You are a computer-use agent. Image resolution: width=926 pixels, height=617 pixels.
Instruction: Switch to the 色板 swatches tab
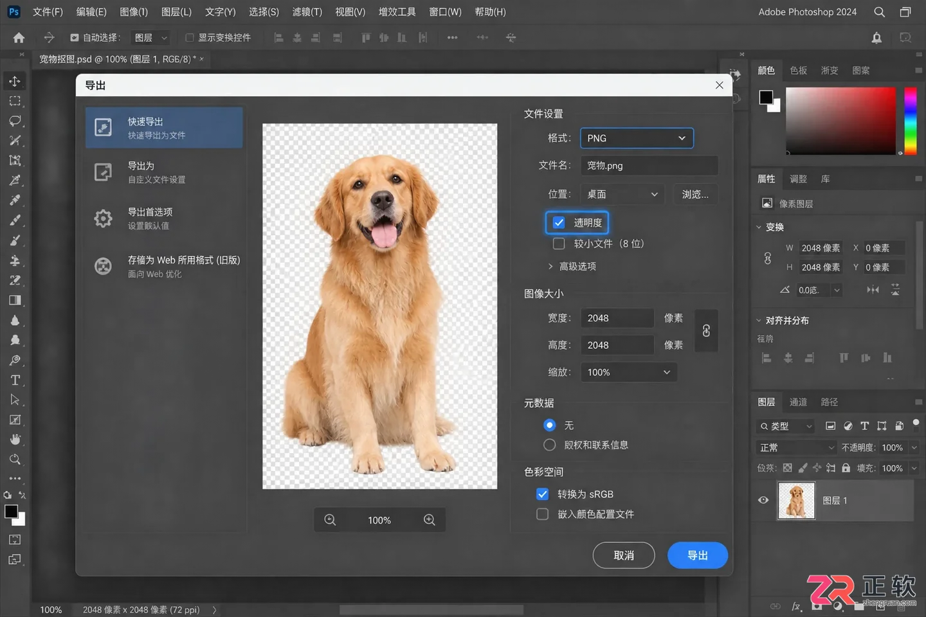798,70
